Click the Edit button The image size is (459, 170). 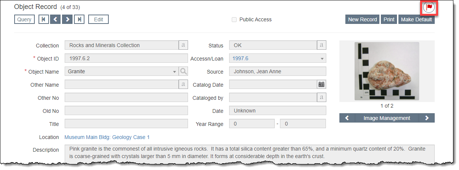point(98,19)
